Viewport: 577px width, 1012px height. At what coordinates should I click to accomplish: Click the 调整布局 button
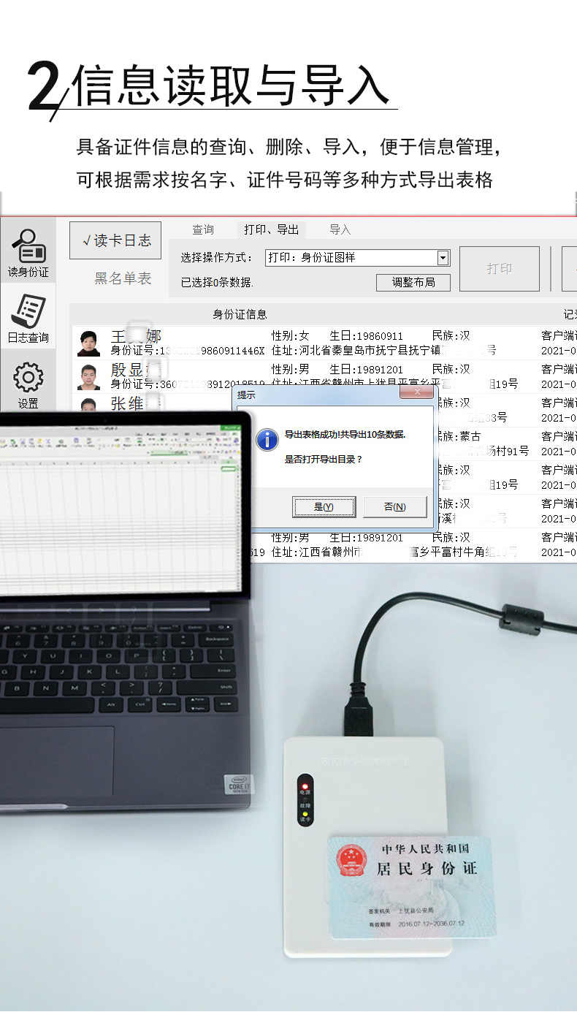coord(413,283)
